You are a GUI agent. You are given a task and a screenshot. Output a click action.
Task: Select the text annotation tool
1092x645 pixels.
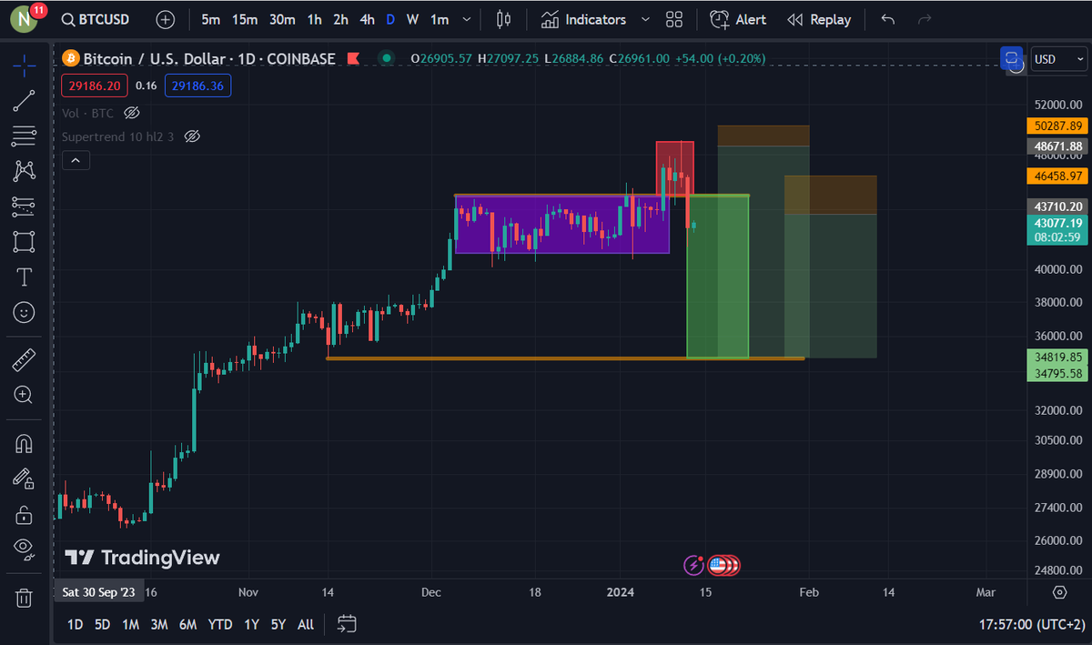pyautogui.click(x=25, y=277)
